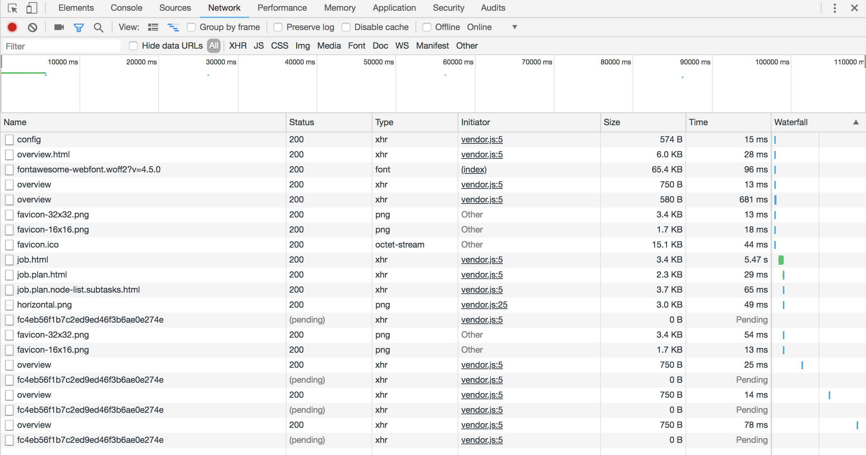
Task: Sort by the Status column header
Action: 329,122
